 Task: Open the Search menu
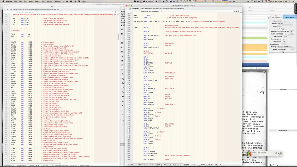[37, 1]
